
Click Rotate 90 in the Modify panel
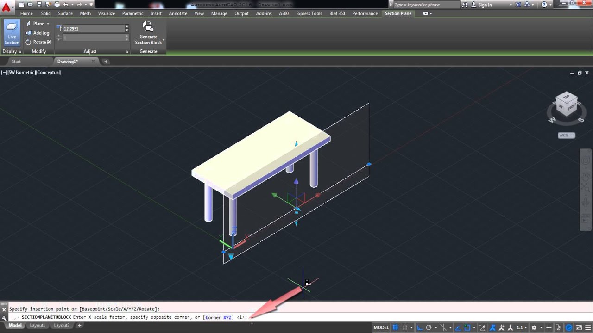[x=38, y=42]
